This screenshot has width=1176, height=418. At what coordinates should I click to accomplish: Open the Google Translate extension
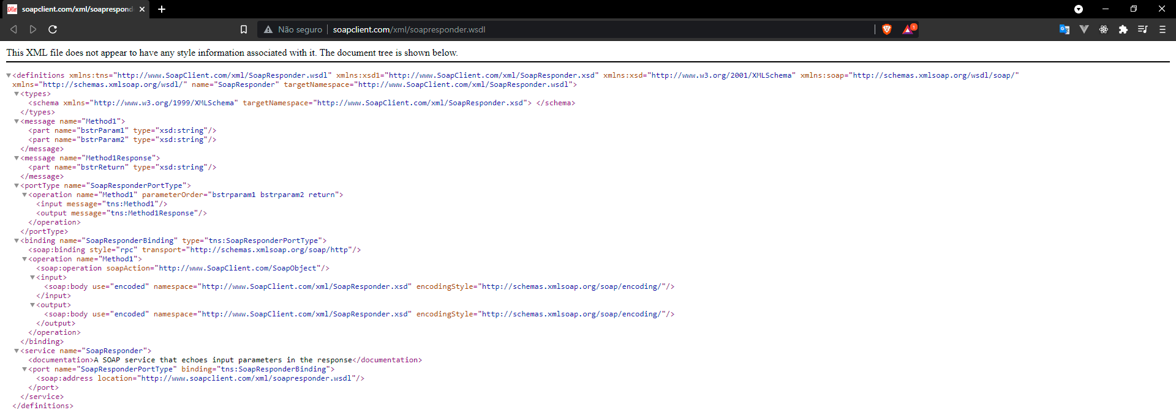pyautogui.click(x=1065, y=29)
